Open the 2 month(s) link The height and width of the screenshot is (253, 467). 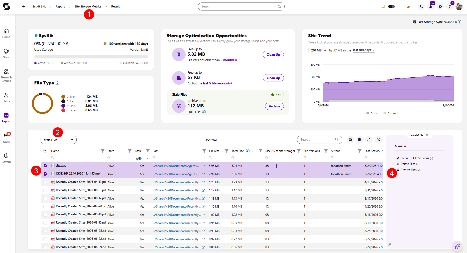tap(228, 60)
